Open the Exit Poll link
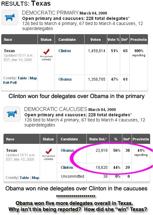 click(10, 83)
